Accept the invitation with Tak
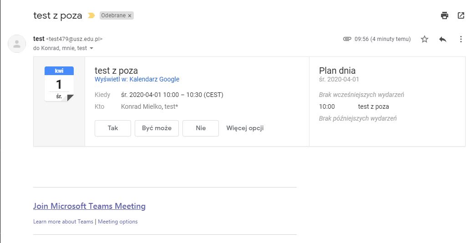 tap(113, 128)
